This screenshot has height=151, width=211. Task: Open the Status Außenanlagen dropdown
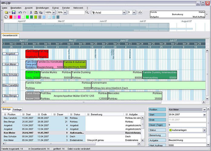[204, 130]
